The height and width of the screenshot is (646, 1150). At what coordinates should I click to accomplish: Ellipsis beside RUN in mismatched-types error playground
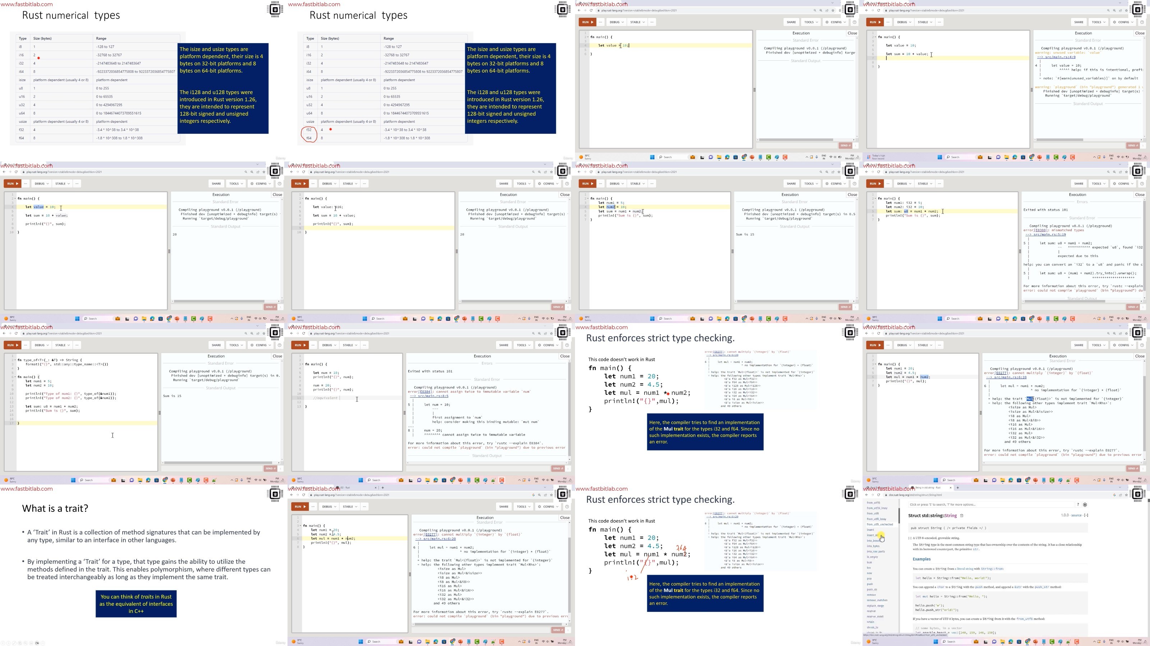tap(888, 184)
